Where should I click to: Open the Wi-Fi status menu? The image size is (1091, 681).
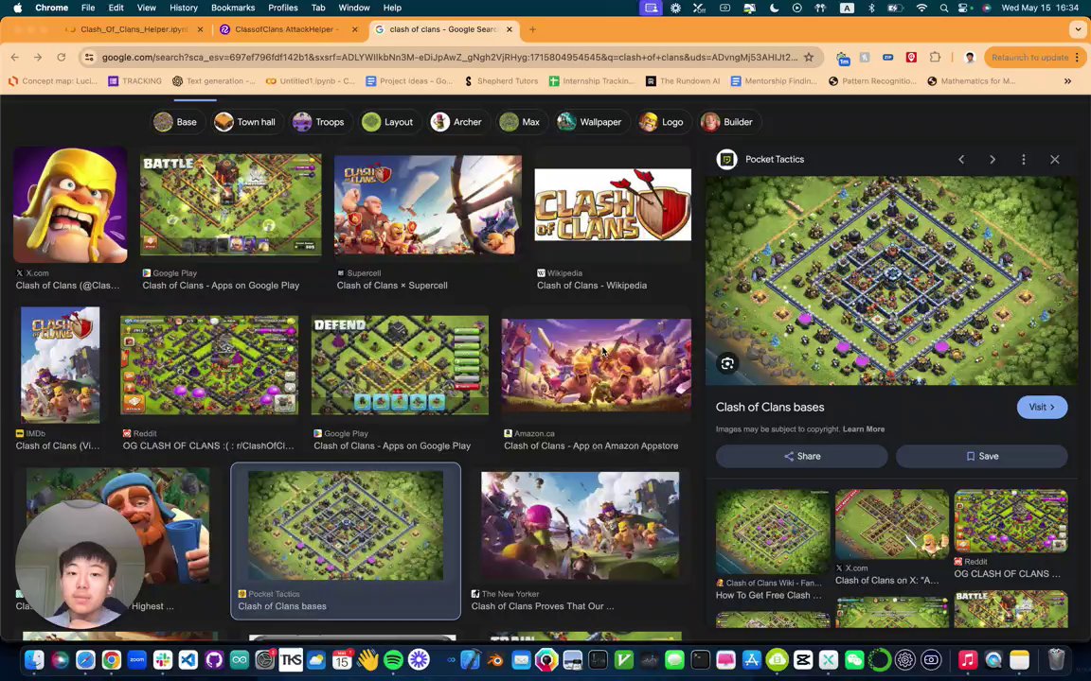(921, 8)
